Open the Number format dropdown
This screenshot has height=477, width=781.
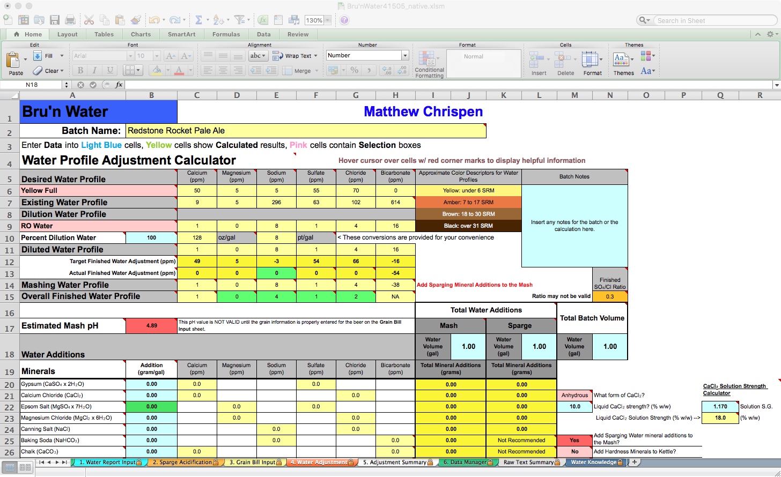click(405, 56)
